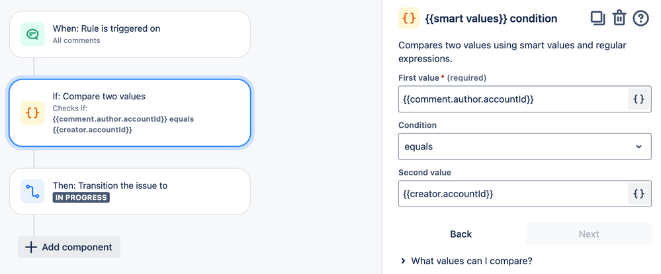Open help with question mark icon
The height and width of the screenshot is (274, 661).
tap(640, 18)
